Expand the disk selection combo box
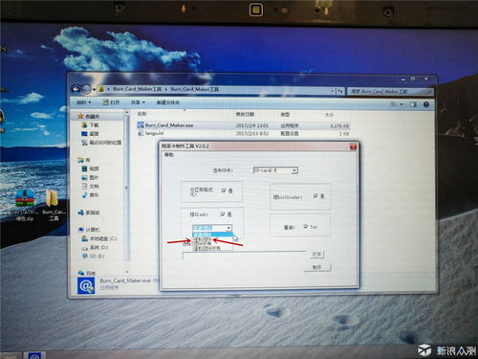The image size is (478, 359). click(275, 170)
